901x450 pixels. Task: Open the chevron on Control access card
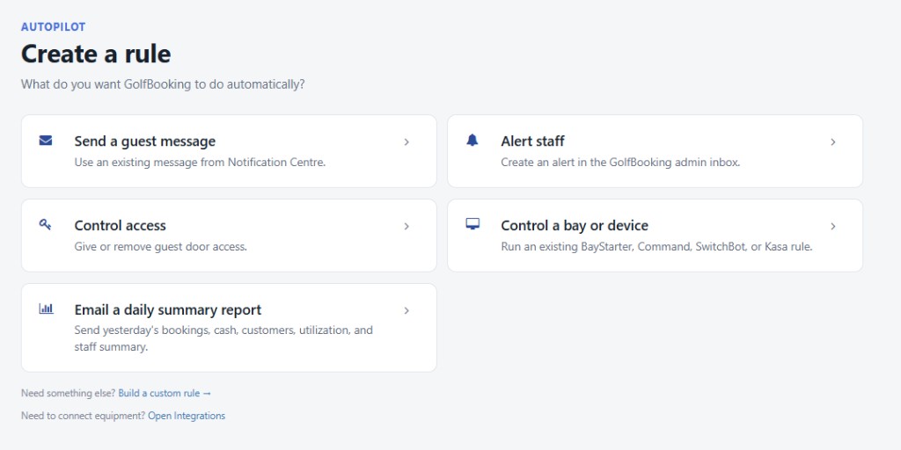(407, 226)
